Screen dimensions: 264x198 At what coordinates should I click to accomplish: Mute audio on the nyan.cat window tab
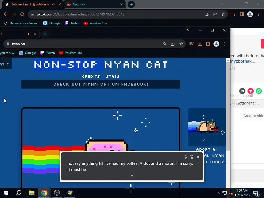[29, 34]
